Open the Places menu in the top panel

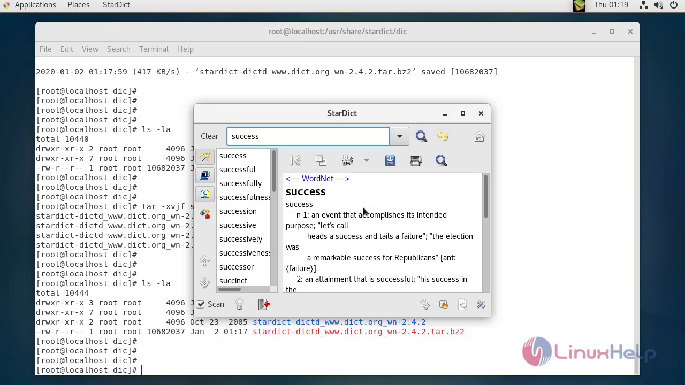point(79,5)
